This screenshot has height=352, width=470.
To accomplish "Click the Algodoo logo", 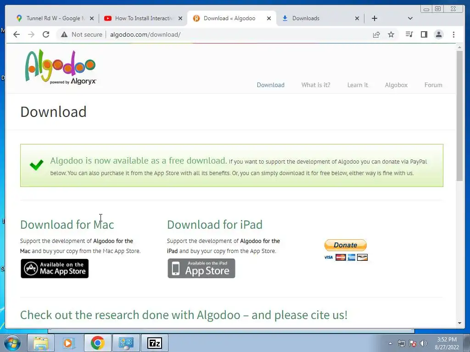I will coord(61,67).
